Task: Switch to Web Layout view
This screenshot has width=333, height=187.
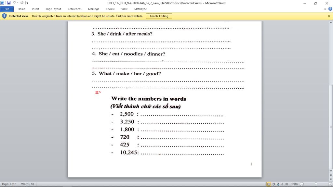Action: 278,184
